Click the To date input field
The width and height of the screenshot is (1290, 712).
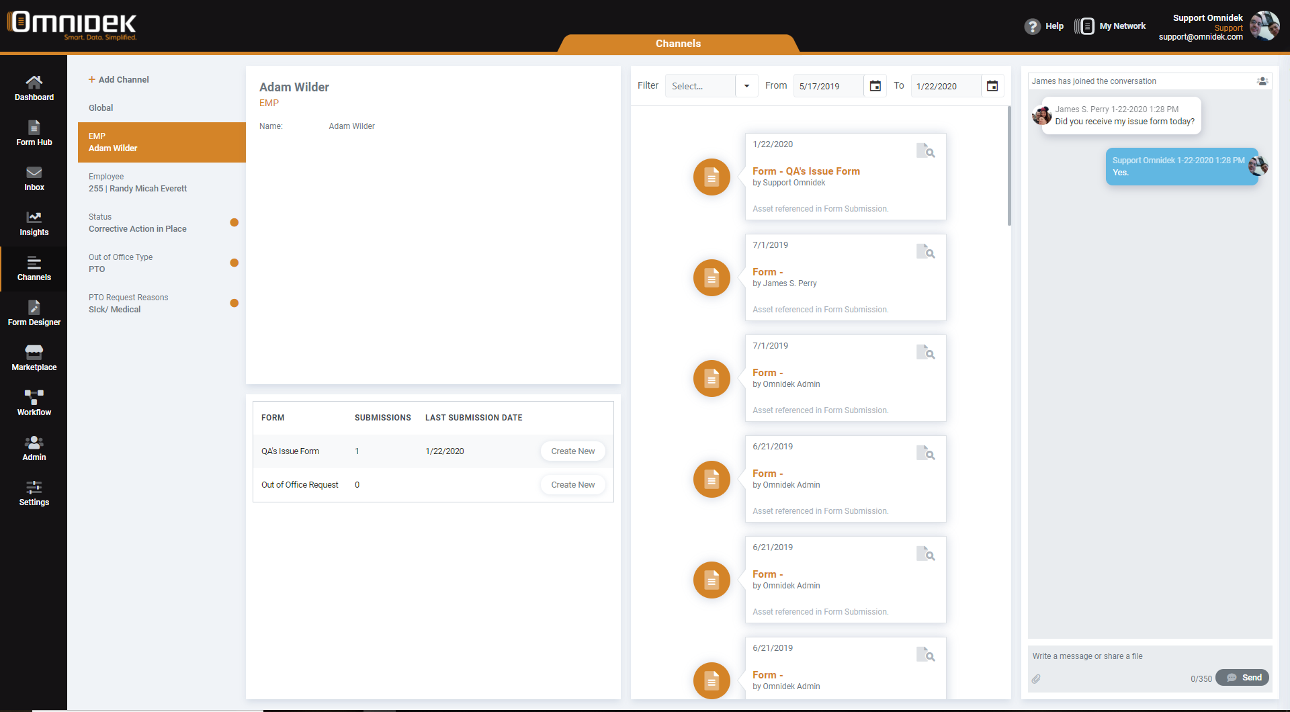point(945,86)
